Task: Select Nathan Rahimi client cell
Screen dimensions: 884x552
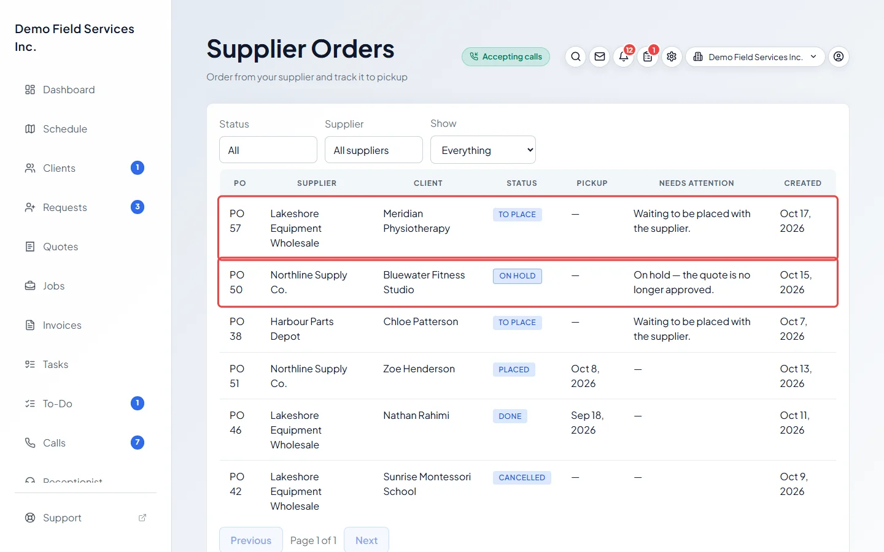Action: pos(416,415)
